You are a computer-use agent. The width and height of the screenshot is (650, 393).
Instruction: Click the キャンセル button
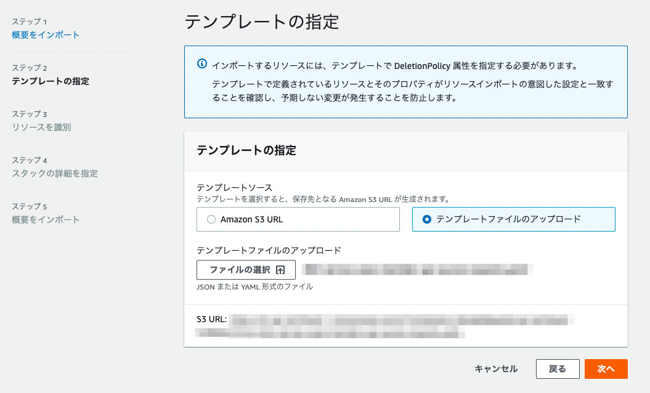point(495,368)
